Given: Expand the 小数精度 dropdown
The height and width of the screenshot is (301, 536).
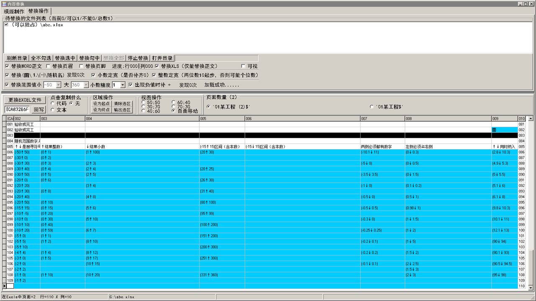Looking at the screenshot, I should 123,85.
